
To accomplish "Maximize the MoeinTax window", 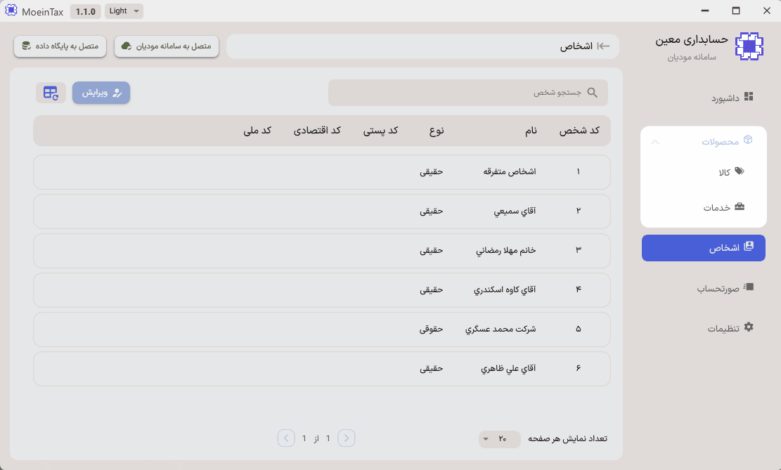I will tap(736, 11).
